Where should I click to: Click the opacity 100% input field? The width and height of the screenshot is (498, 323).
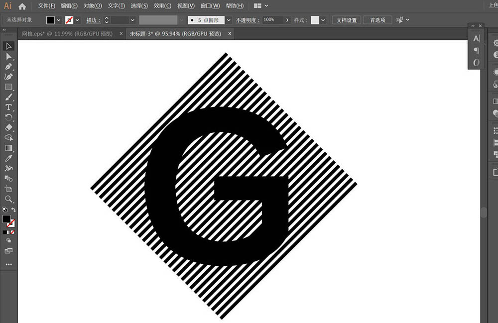(273, 20)
